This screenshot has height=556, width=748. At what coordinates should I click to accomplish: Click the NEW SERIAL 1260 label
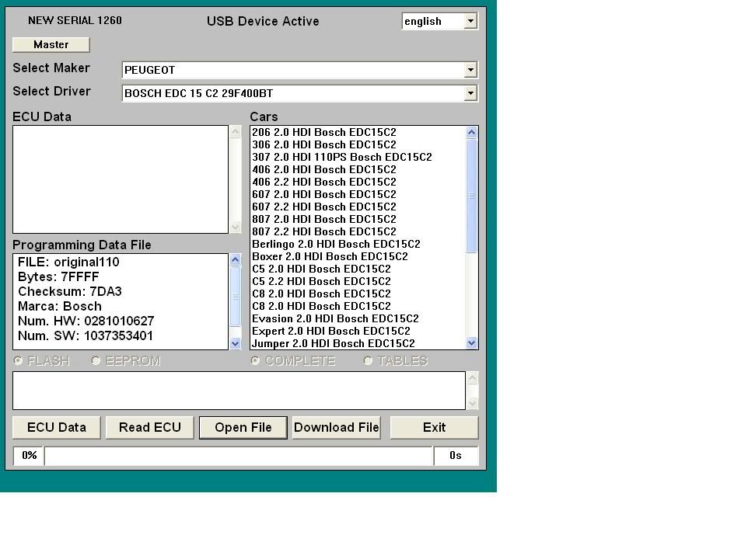click(75, 20)
